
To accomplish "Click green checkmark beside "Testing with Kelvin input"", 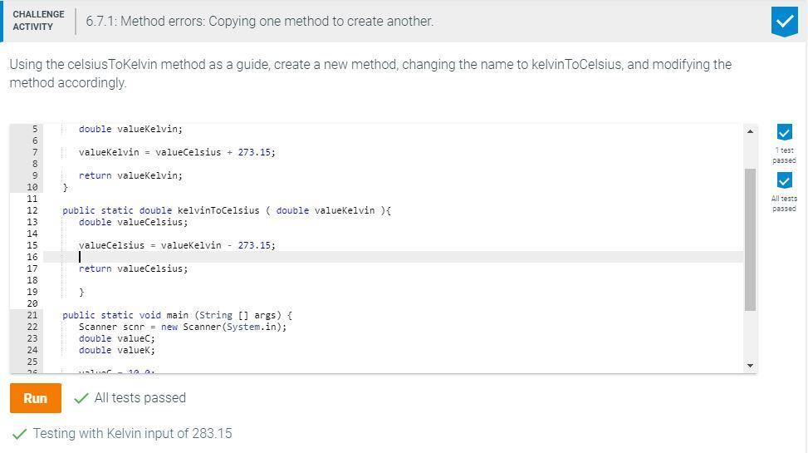I will point(19,434).
